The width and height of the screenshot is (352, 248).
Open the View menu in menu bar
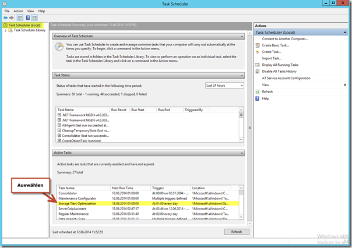[x=30, y=11]
